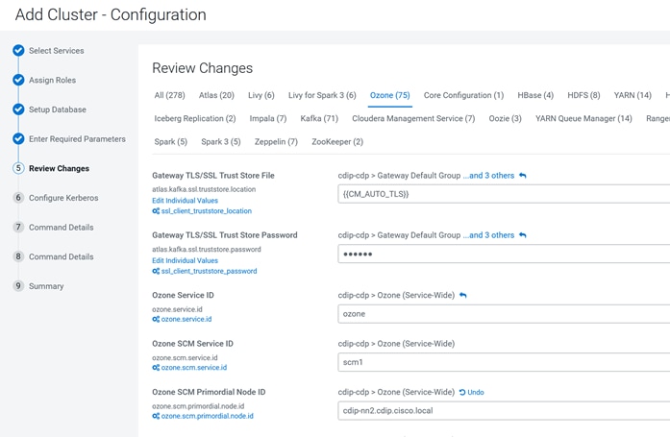Switch to the HBase (4) tab

click(535, 95)
